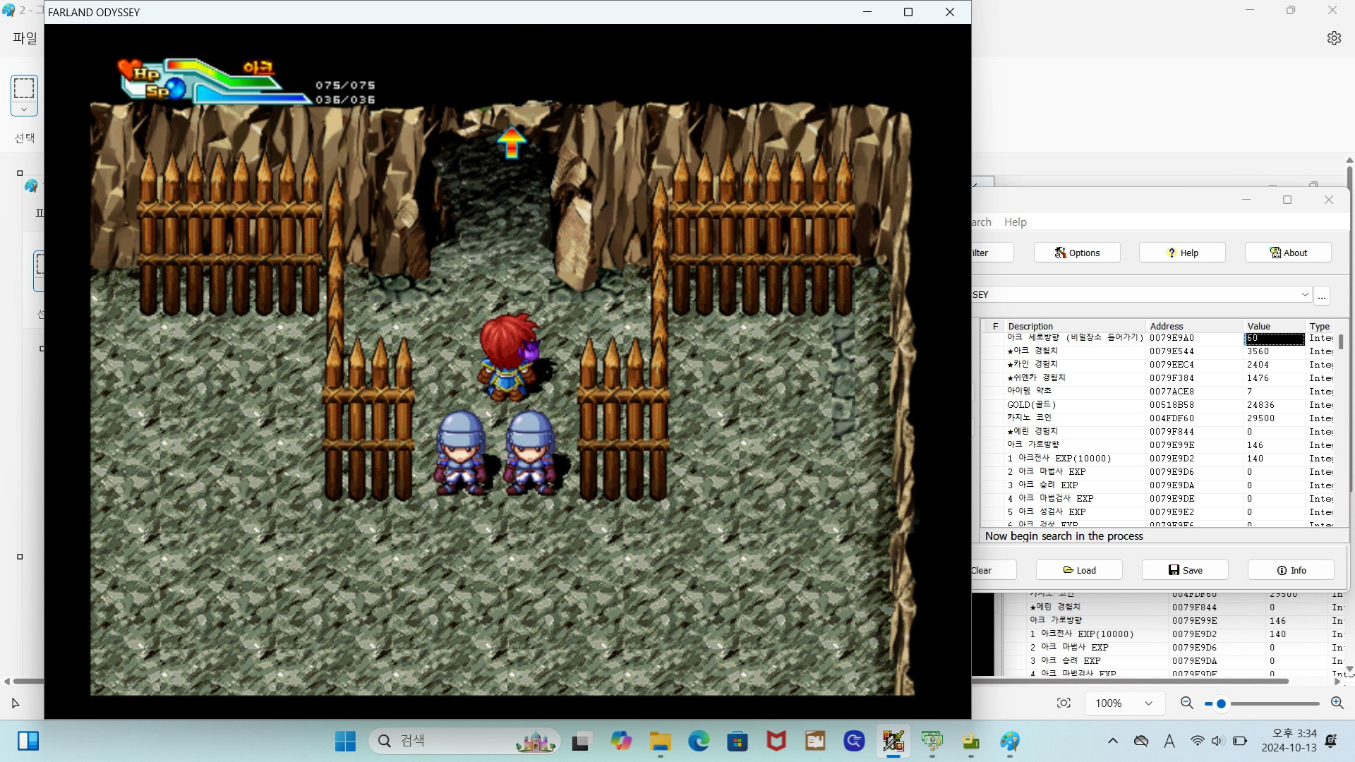
Task: Open Help via the question mark button
Action: pyautogui.click(x=1182, y=253)
